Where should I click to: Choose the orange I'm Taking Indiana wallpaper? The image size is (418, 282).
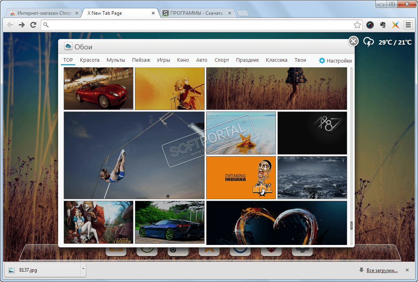click(x=241, y=178)
